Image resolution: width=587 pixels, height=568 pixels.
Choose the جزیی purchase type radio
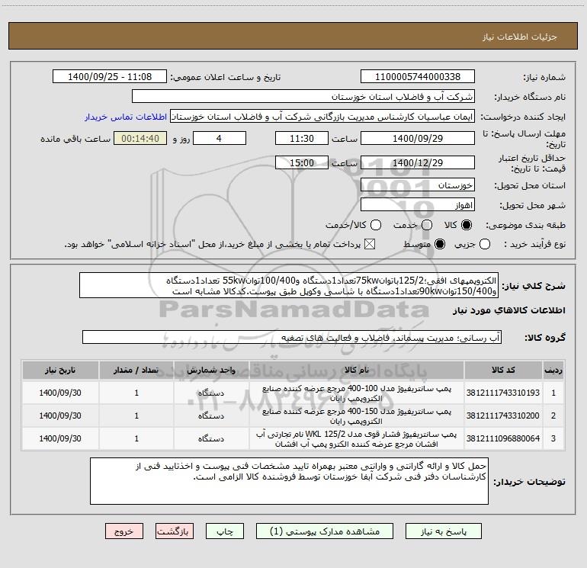(485, 244)
